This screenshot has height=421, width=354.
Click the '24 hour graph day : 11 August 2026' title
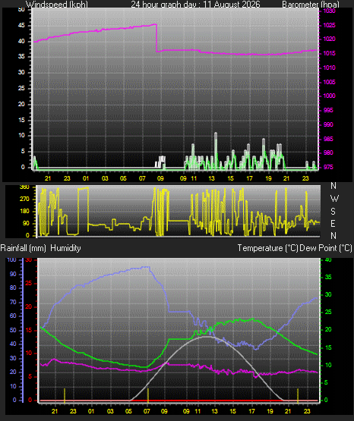(195, 5)
